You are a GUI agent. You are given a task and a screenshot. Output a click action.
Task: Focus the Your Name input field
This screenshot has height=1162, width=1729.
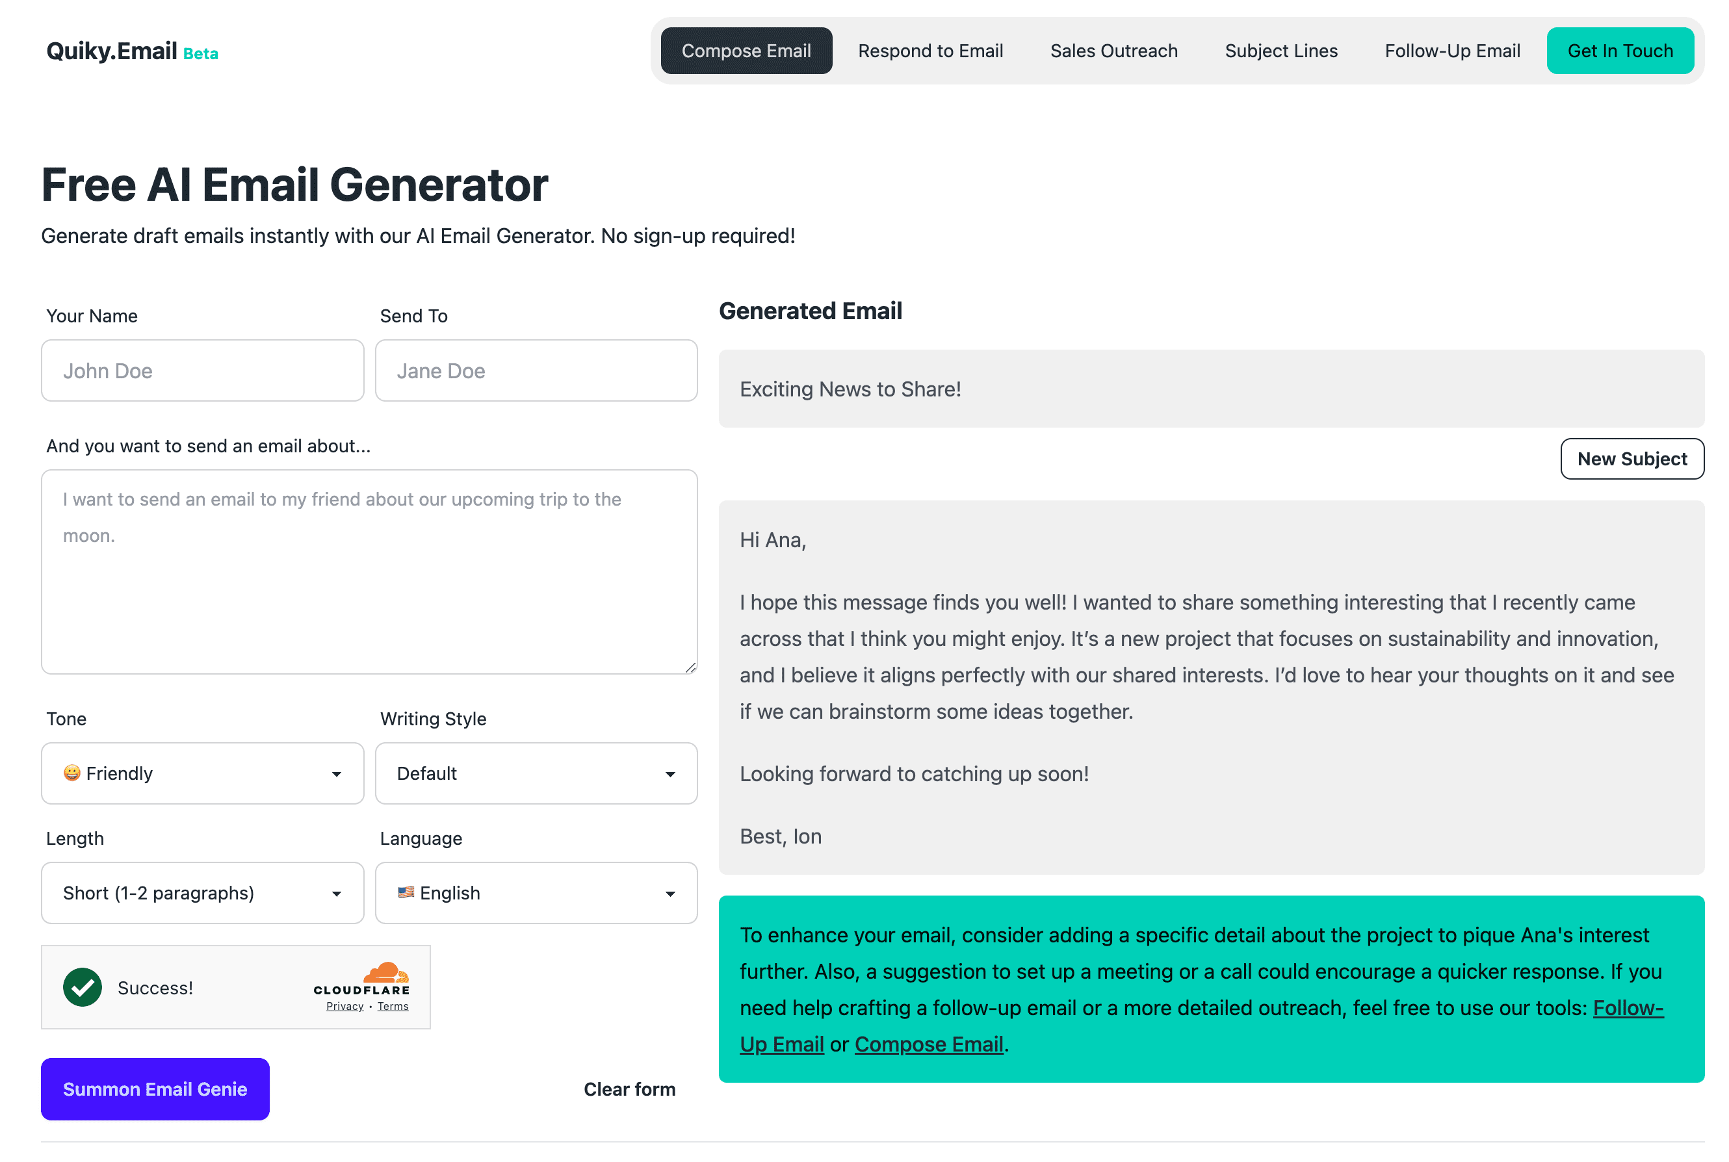click(x=202, y=370)
